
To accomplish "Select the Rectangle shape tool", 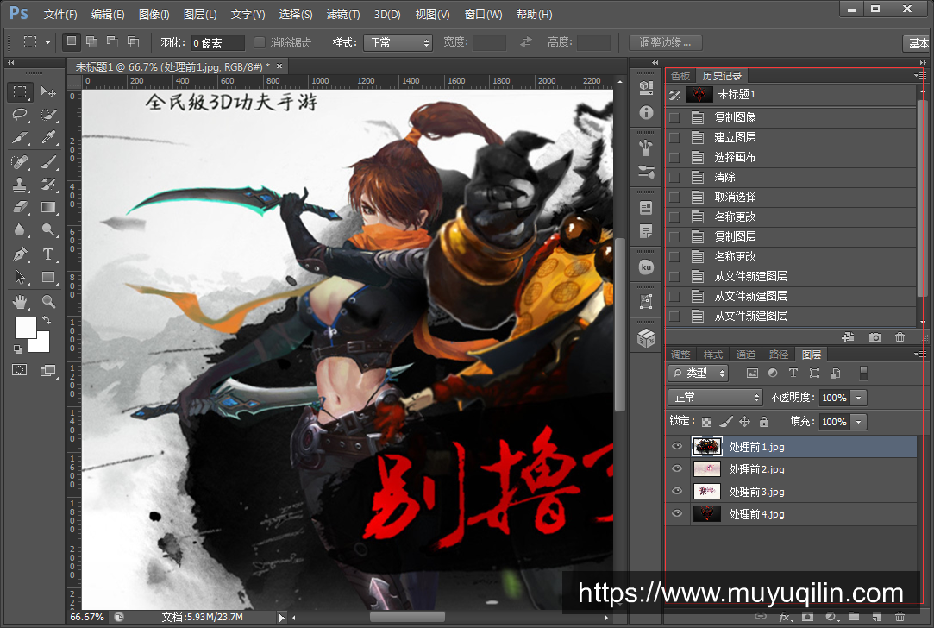I will pyautogui.click(x=49, y=277).
